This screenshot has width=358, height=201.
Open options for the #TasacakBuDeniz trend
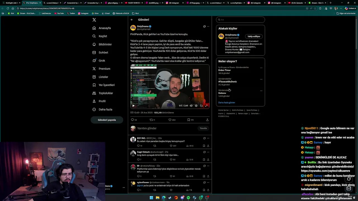[261, 79]
